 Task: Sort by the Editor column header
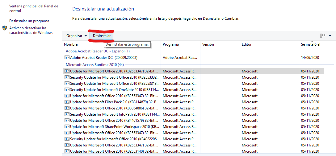(247, 44)
